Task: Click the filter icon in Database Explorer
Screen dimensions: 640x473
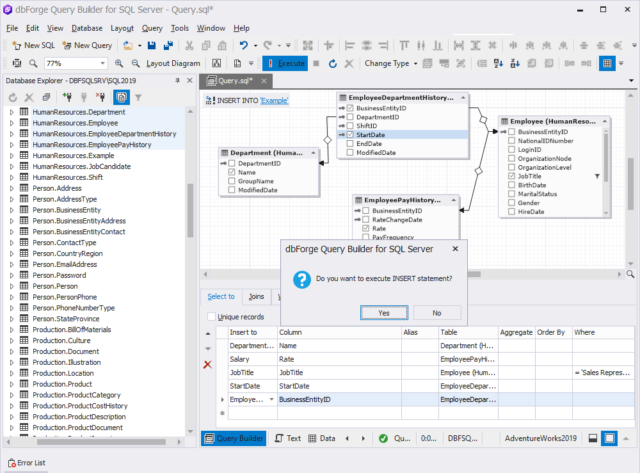Action: 138,97
